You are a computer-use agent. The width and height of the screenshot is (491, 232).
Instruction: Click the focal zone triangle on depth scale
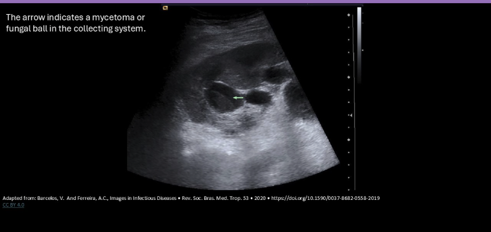point(351,115)
